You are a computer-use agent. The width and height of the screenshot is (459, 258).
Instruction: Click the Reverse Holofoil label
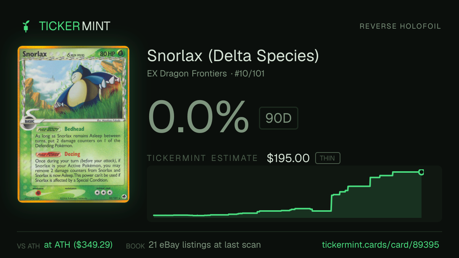[400, 26]
